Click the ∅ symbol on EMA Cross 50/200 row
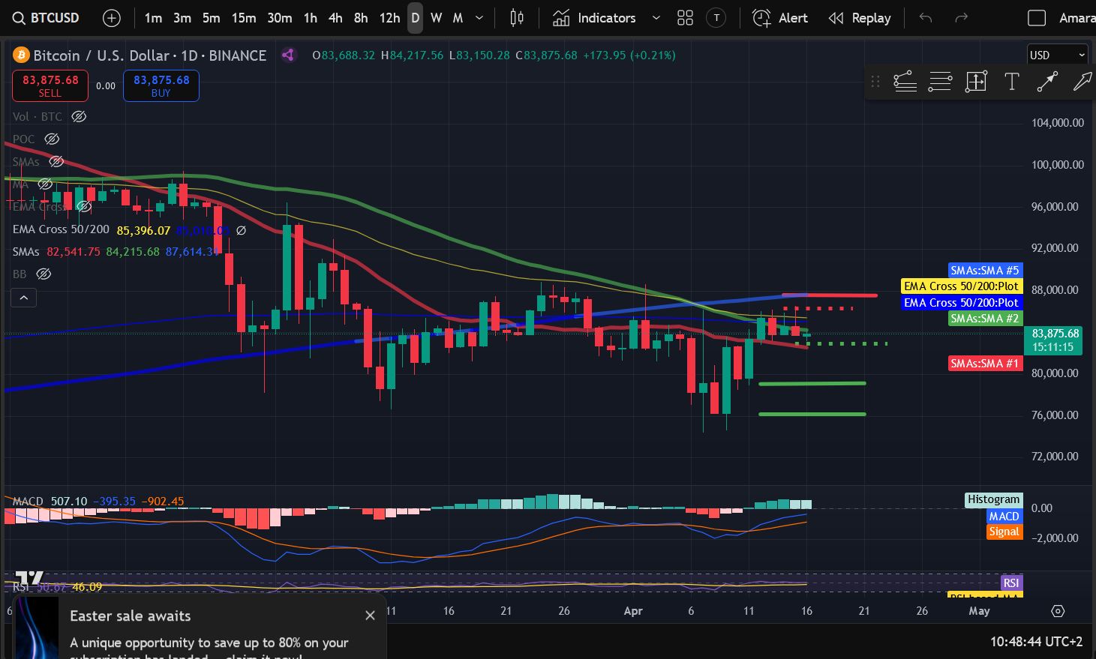The width and height of the screenshot is (1096, 659). coord(241,230)
